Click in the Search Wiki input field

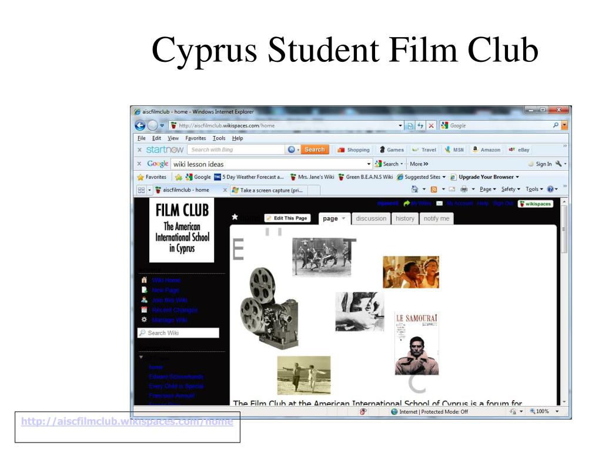click(x=178, y=333)
